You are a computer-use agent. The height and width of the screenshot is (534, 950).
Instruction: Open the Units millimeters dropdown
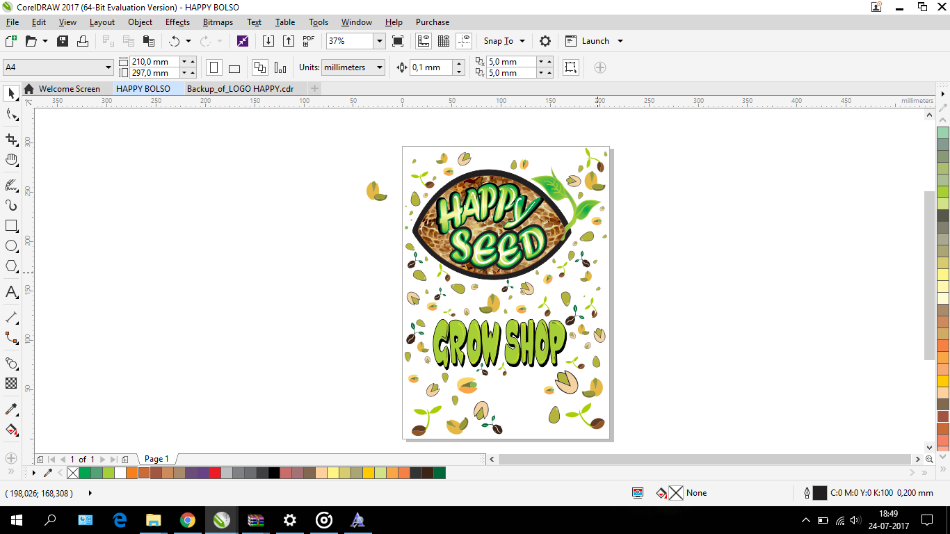380,67
